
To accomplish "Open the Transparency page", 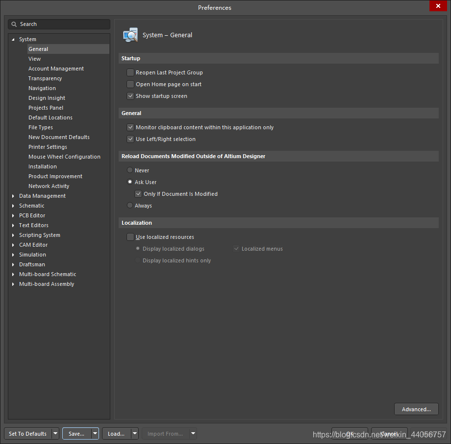I will click(x=45, y=78).
